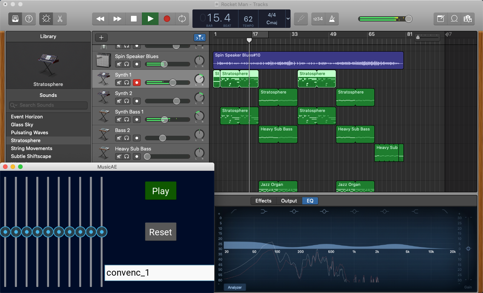The height and width of the screenshot is (293, 483).
Task: Switch to the Effects tab
Action: click(263, 201)
